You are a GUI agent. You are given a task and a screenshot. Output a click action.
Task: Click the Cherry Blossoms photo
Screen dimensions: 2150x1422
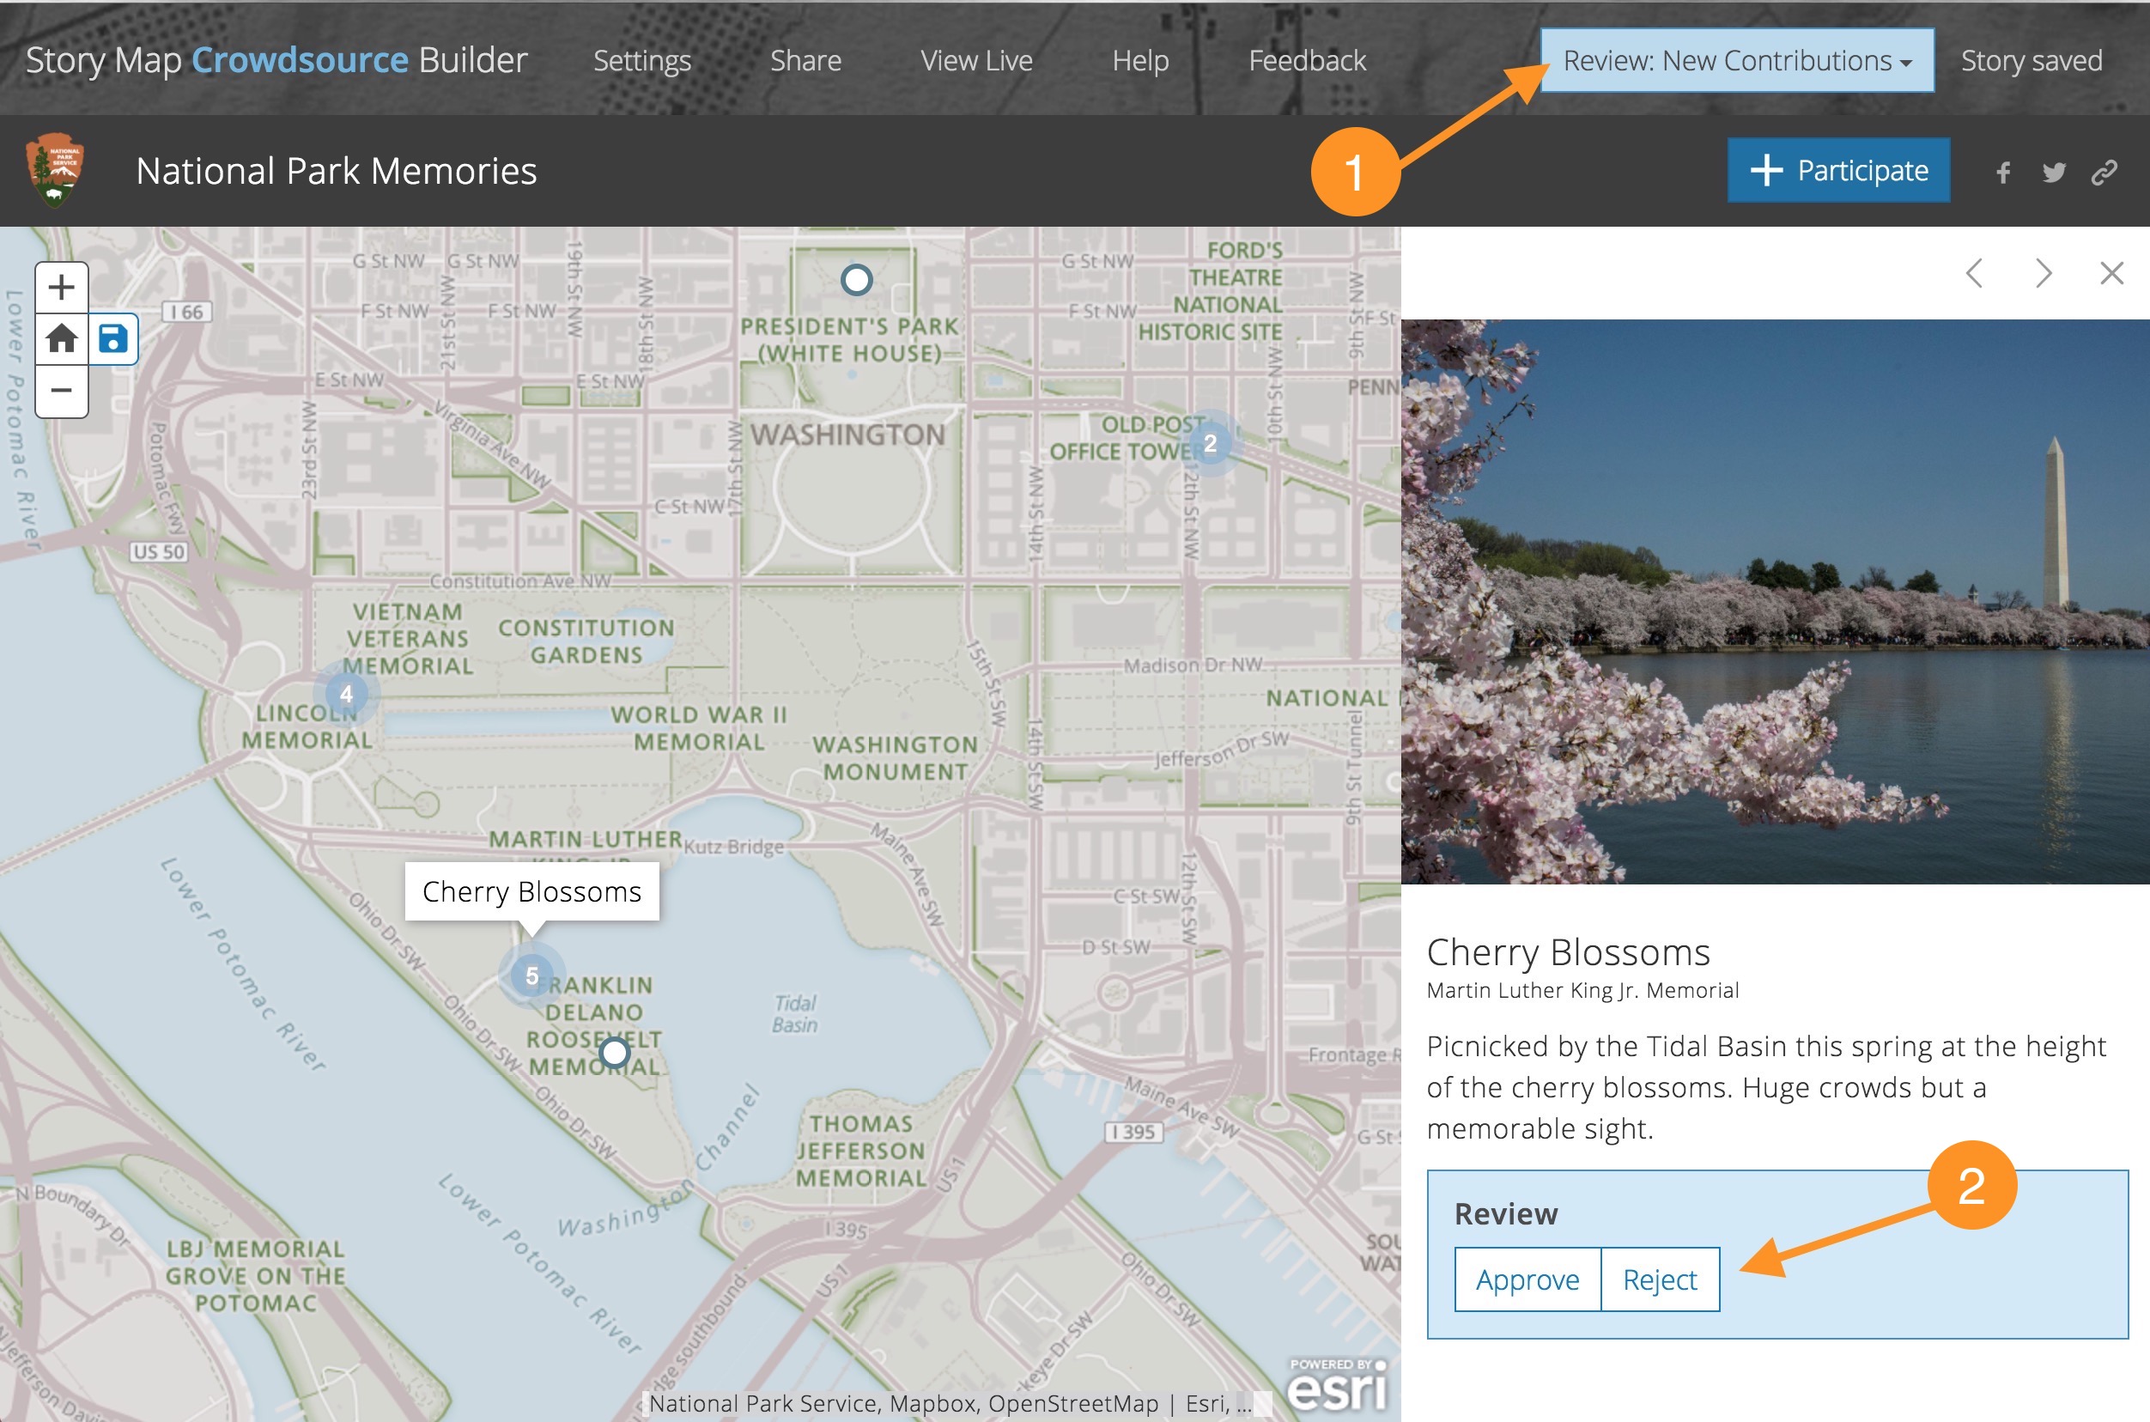pos(1775,601)
